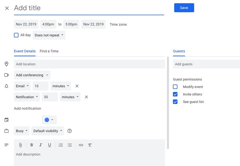Insert a bulleted list
This screenshot has width=240, height=166.
(x=70, y=145)
